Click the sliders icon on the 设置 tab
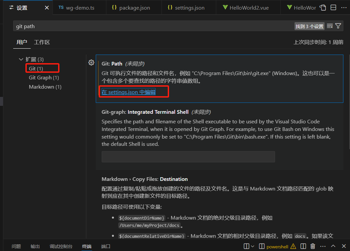The width and height of the screenshot is (350, 251). pyautogui.click(x=11, y=8)
